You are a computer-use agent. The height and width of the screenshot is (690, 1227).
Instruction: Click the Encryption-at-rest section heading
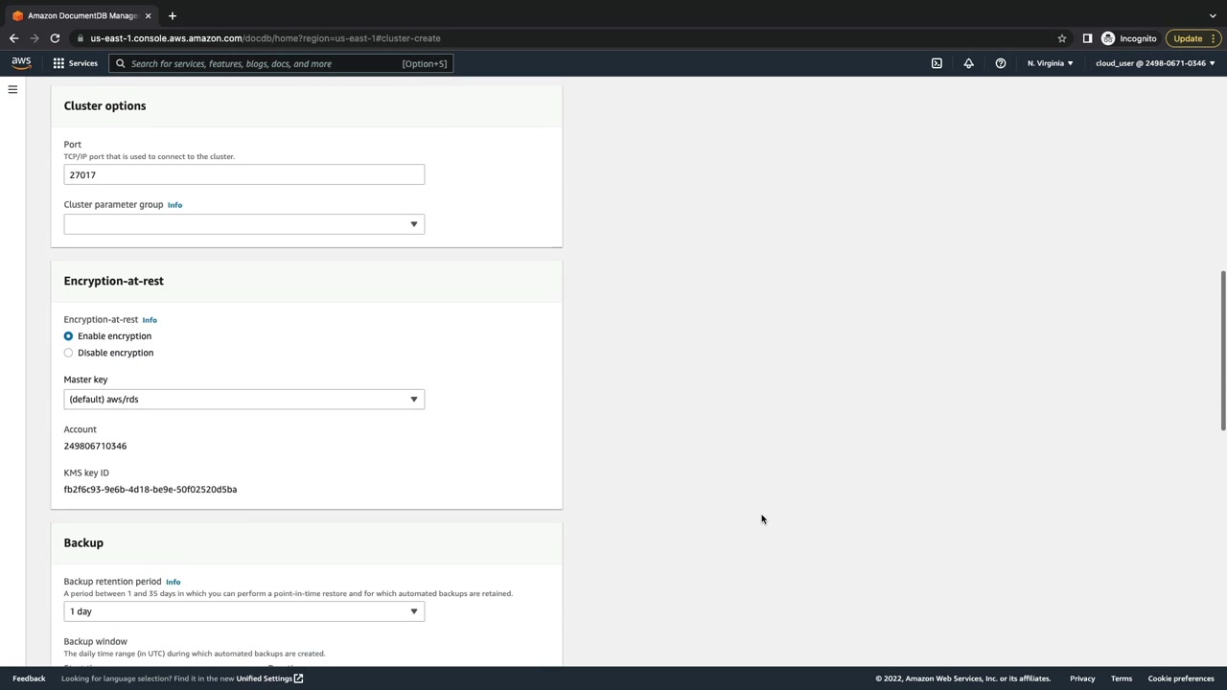tap(114, 282)
